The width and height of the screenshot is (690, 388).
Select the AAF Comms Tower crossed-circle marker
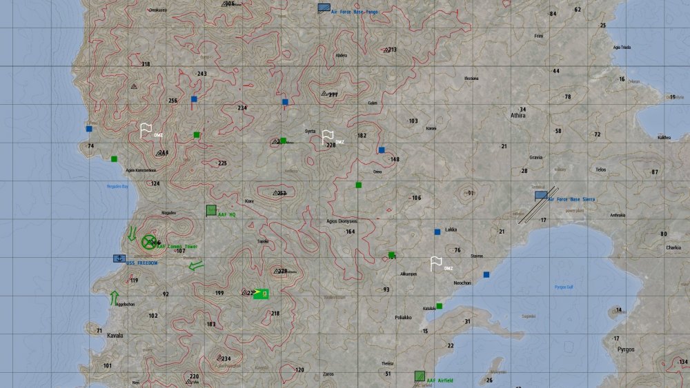click(x=148, y=242)
